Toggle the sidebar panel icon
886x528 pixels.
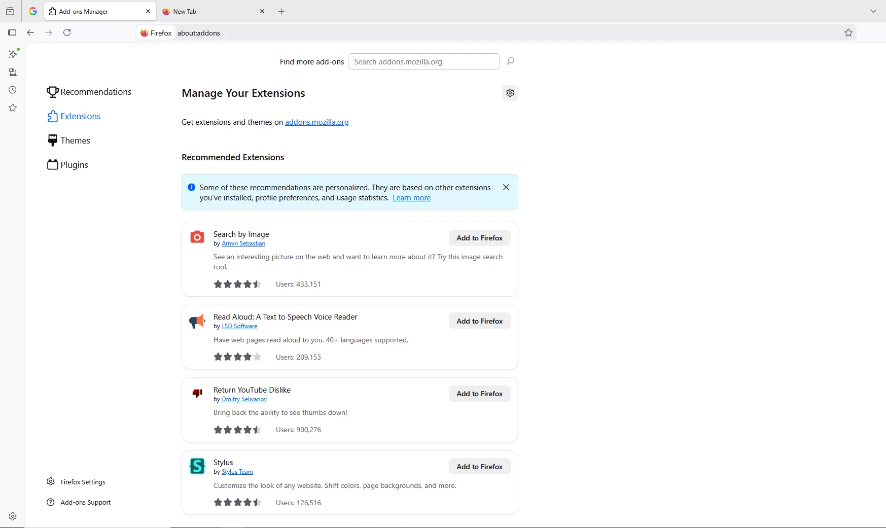click(12, 32)
